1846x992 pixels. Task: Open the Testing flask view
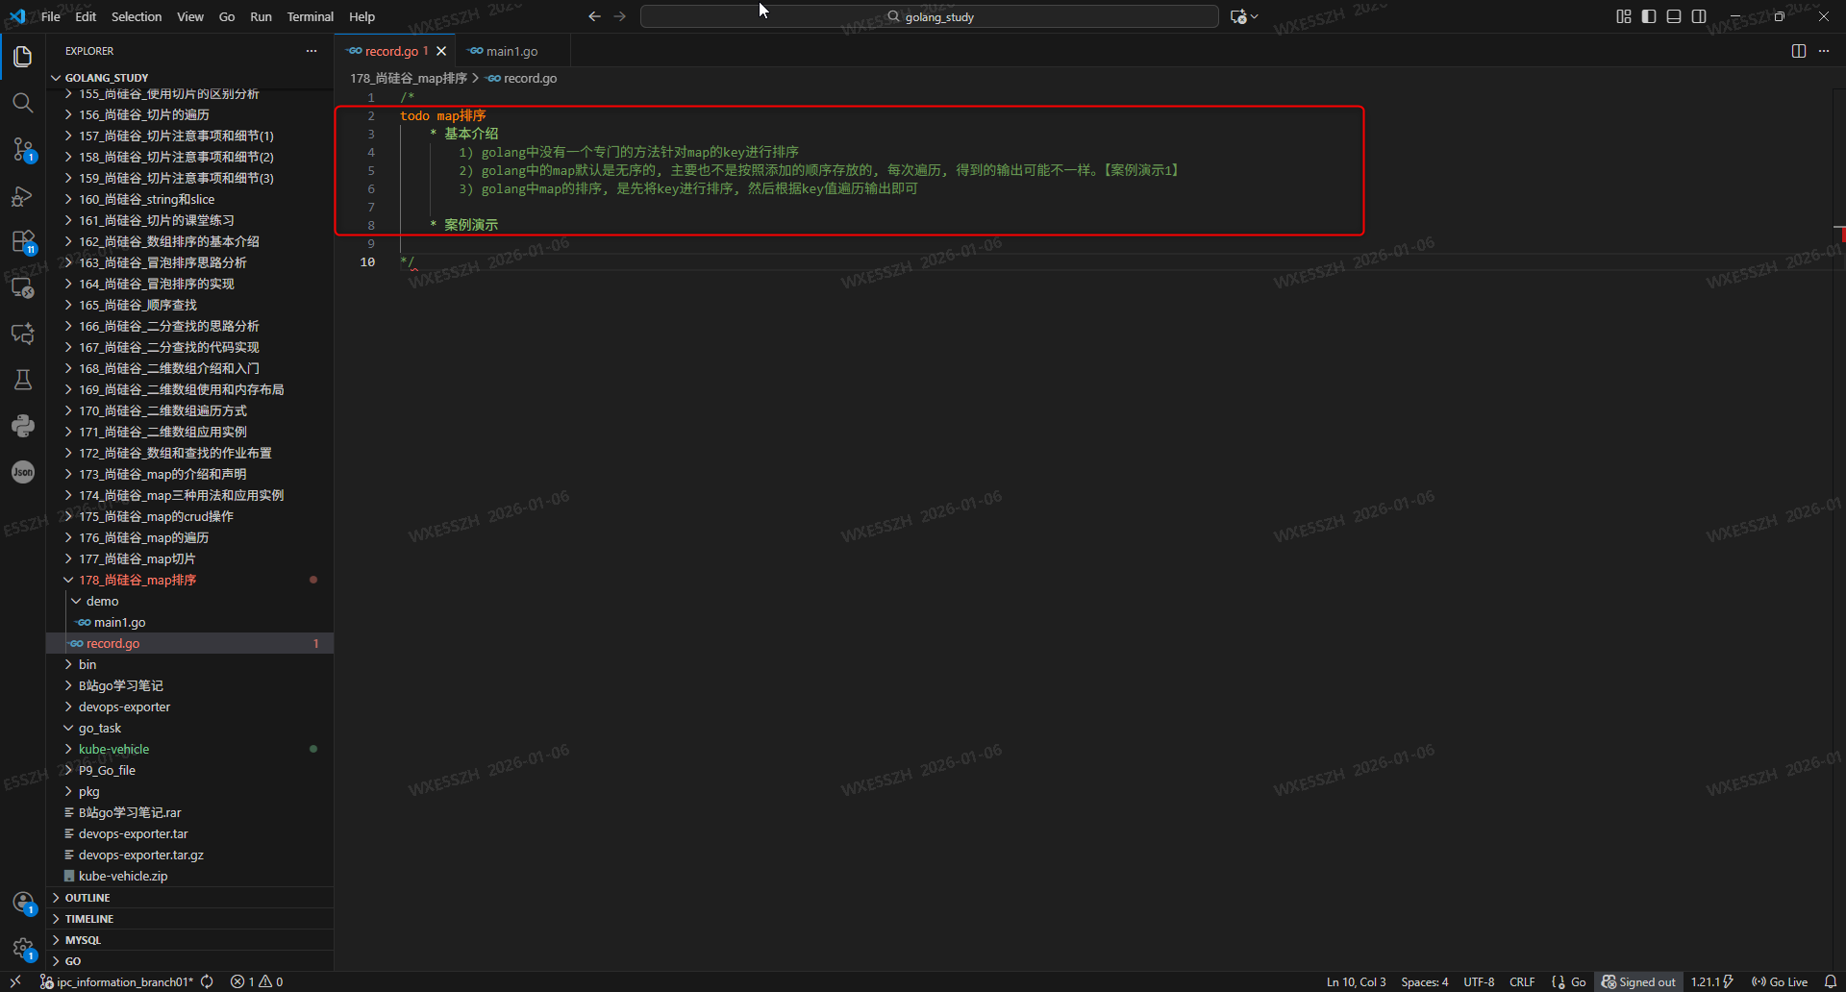(23, 380)
